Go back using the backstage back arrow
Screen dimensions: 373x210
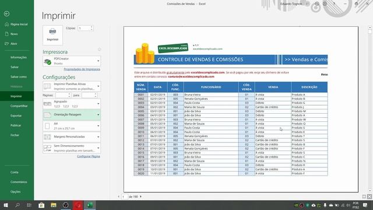pos(6,14)
